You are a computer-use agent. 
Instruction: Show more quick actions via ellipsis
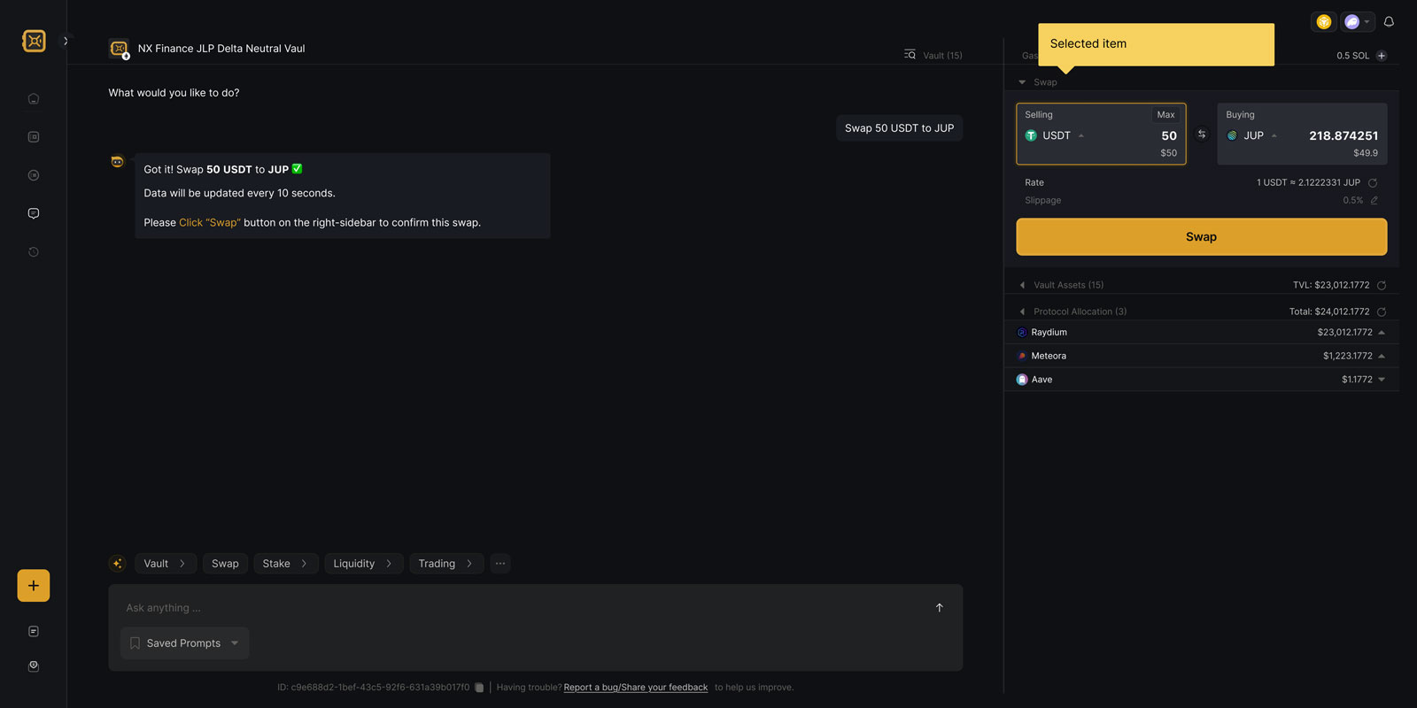click(500, 564)
